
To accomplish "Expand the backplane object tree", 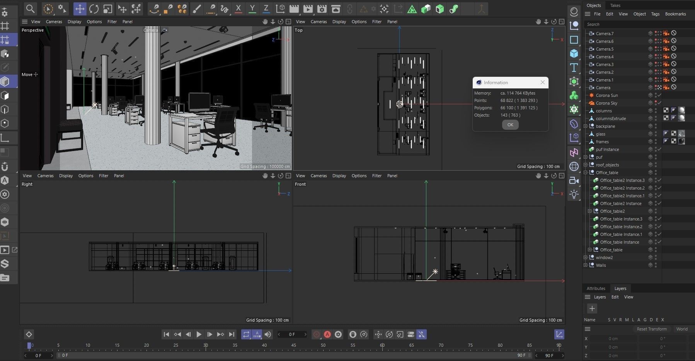I will [x=586, y=126].
